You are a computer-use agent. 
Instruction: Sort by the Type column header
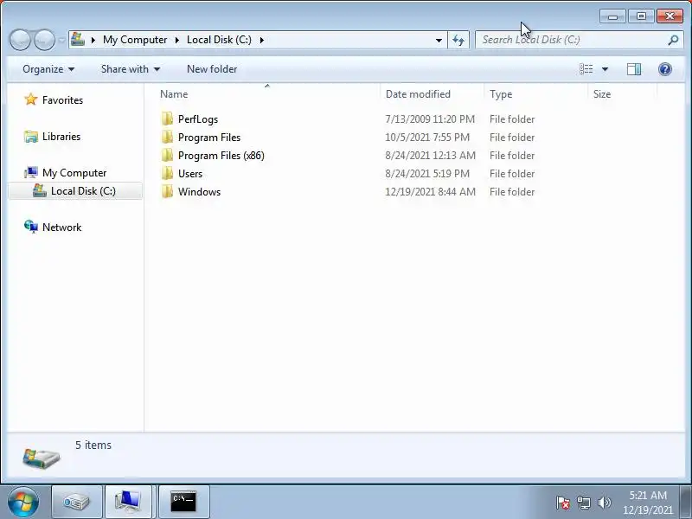[501, 94]
